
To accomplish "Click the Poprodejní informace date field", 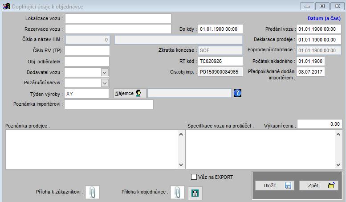I will point(319,50).
